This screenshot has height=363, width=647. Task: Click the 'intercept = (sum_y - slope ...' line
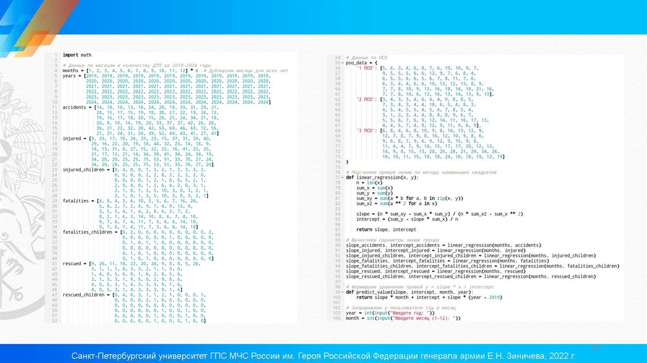point(408,219)
